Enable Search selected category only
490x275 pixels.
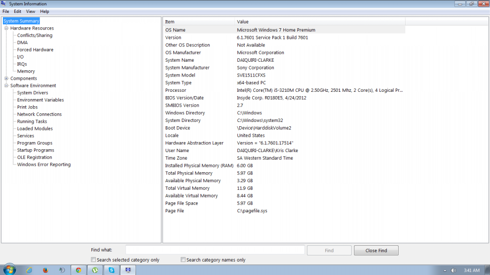coord(93,259)
